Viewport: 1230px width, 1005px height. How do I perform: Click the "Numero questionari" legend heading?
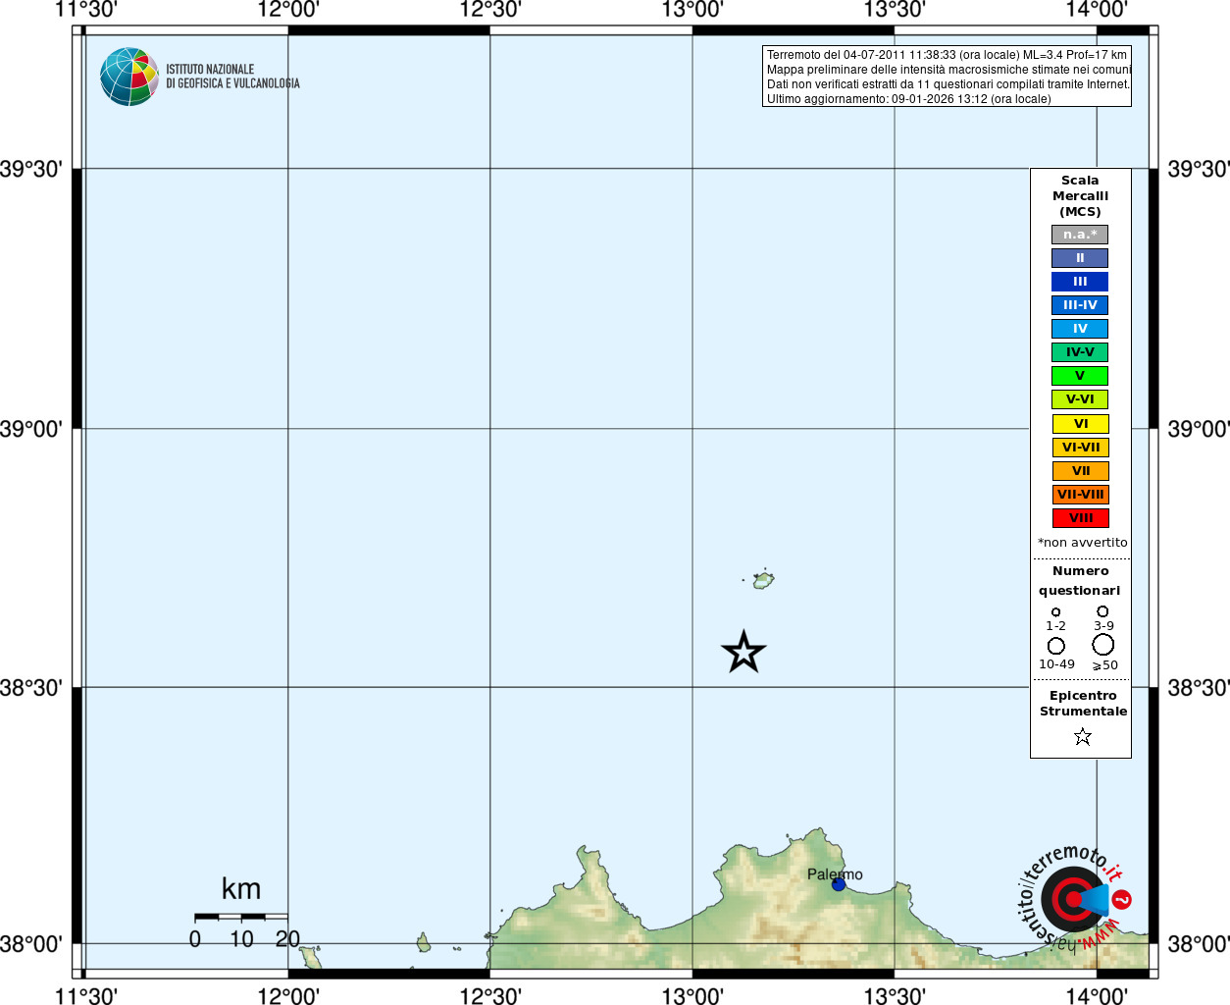1080,581
